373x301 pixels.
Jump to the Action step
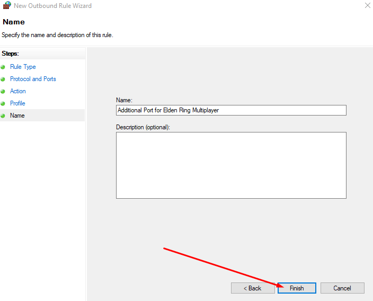pyautogui.click(x=18, y=91)
